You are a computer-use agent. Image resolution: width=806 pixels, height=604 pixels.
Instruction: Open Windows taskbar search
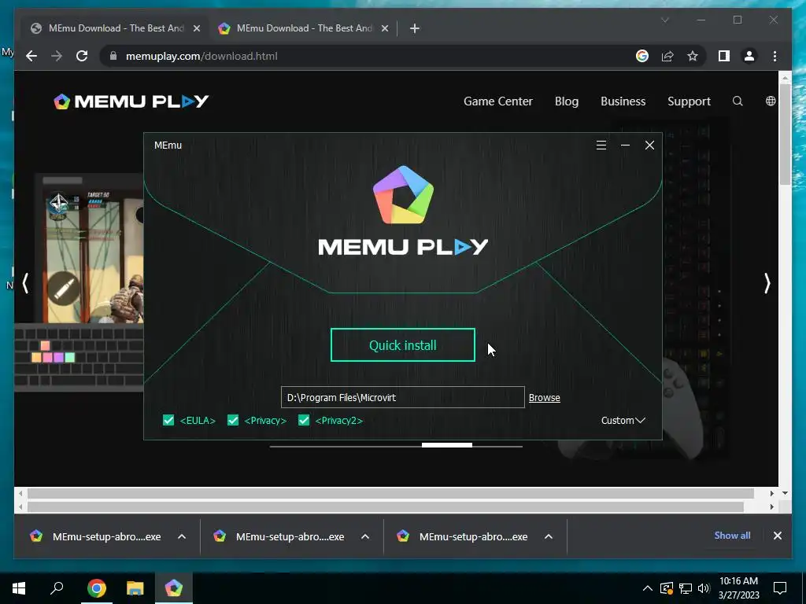57,588
